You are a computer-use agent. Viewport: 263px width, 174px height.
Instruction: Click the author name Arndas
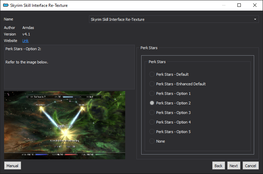(28, 28)
